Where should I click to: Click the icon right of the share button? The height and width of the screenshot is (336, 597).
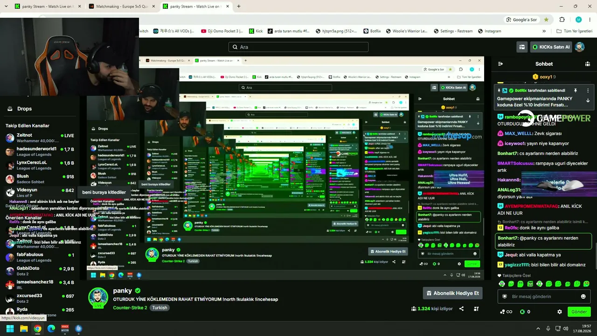click(x=476, y=308)
